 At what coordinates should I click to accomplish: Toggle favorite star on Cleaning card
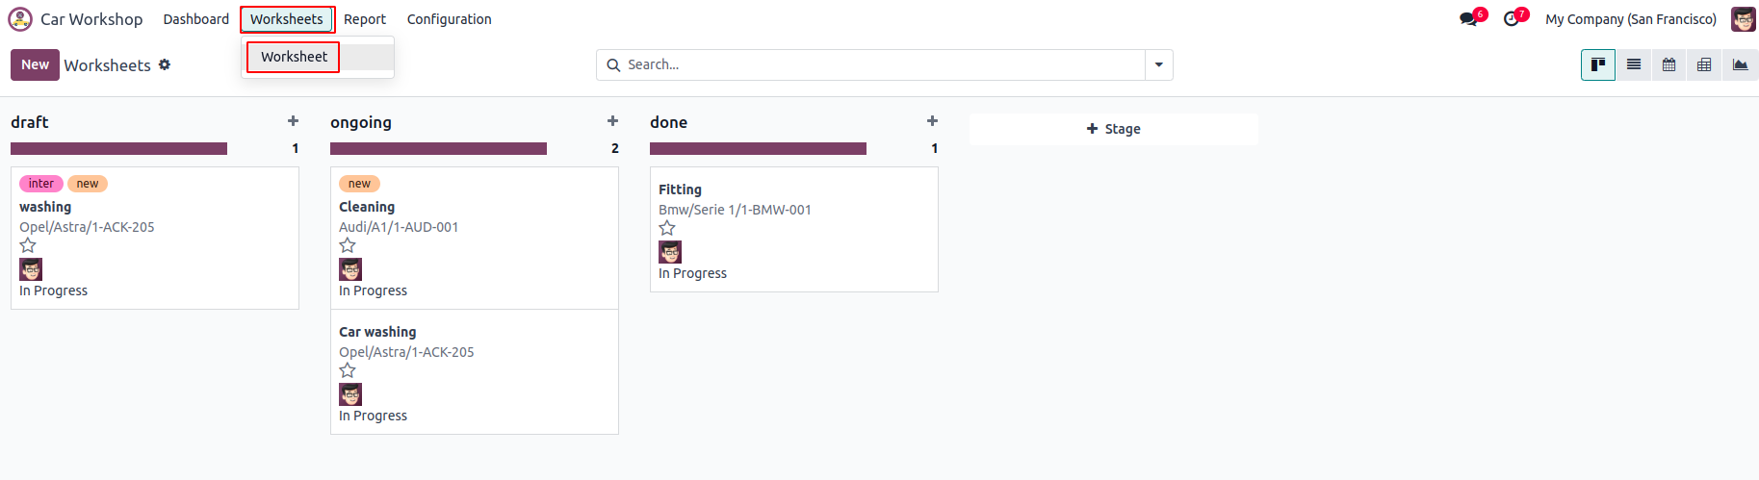coord(348,245)
